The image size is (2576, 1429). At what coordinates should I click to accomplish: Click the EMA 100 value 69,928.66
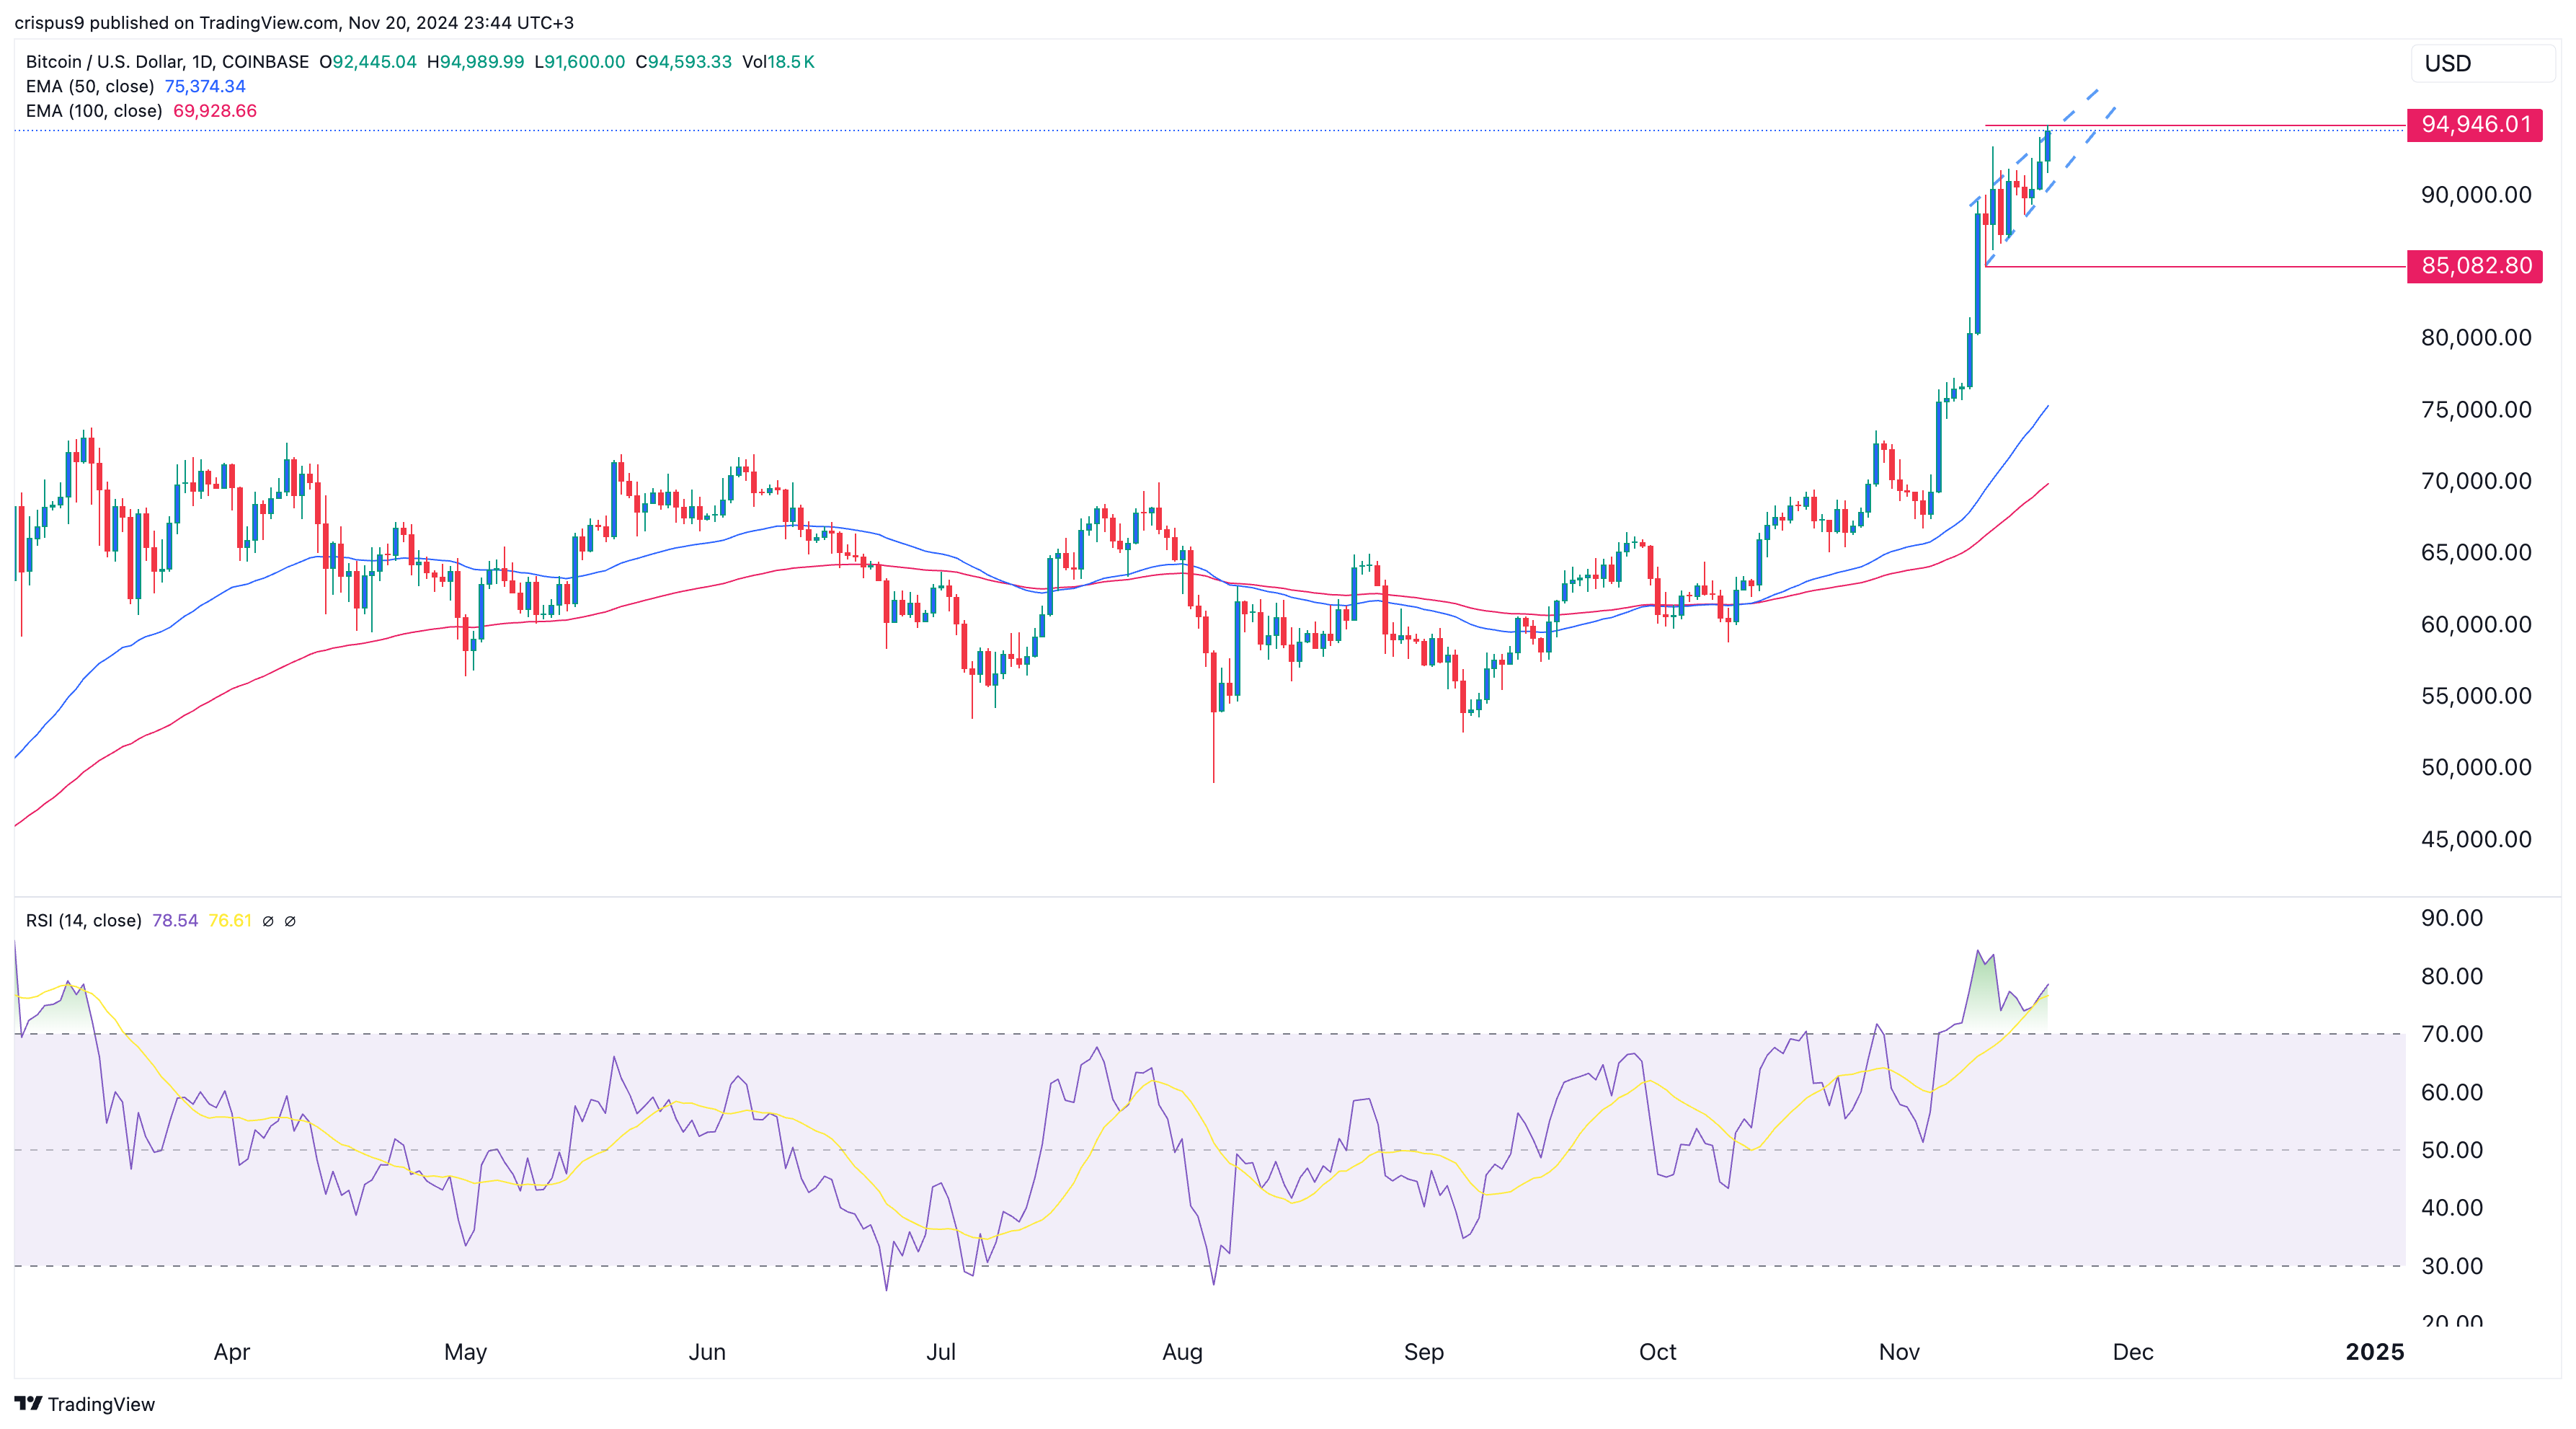click(x=215, y=111)
